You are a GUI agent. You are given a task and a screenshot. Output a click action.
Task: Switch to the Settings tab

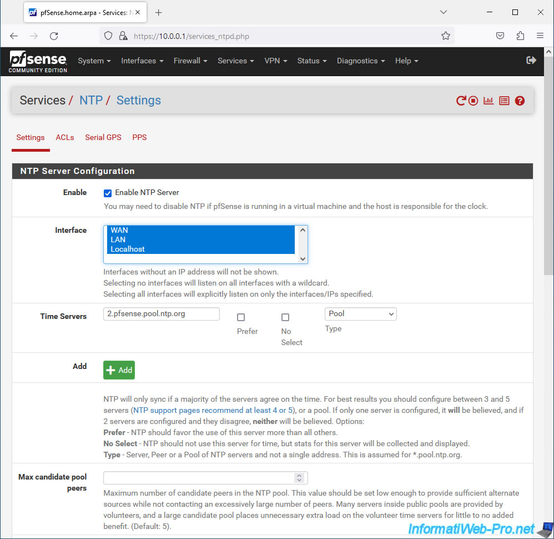[x=31, y=138]
